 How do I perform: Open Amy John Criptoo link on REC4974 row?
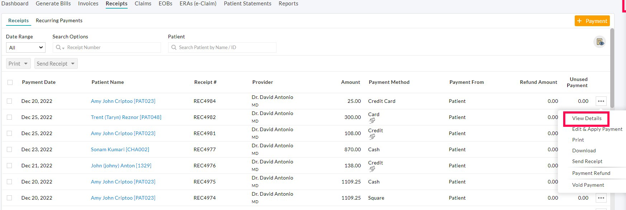tap(123, 198)
